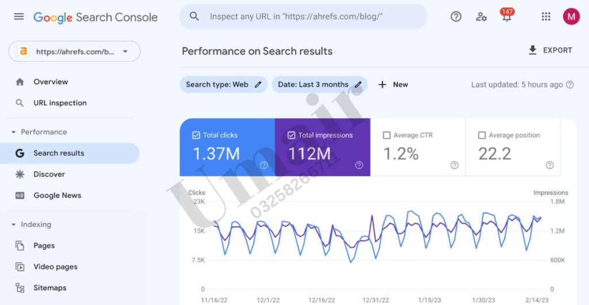Click the 23K clicks axis label
The width and height of the screenshot is (589, 305).
[198, 202]
